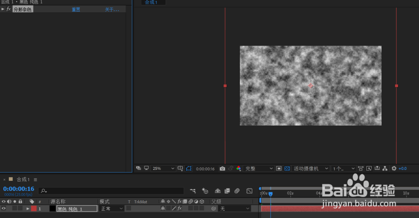The height and width of the screenshot is (218, 419).
Task: Expand the 分形杂色 effect properties
Action: 3,9
